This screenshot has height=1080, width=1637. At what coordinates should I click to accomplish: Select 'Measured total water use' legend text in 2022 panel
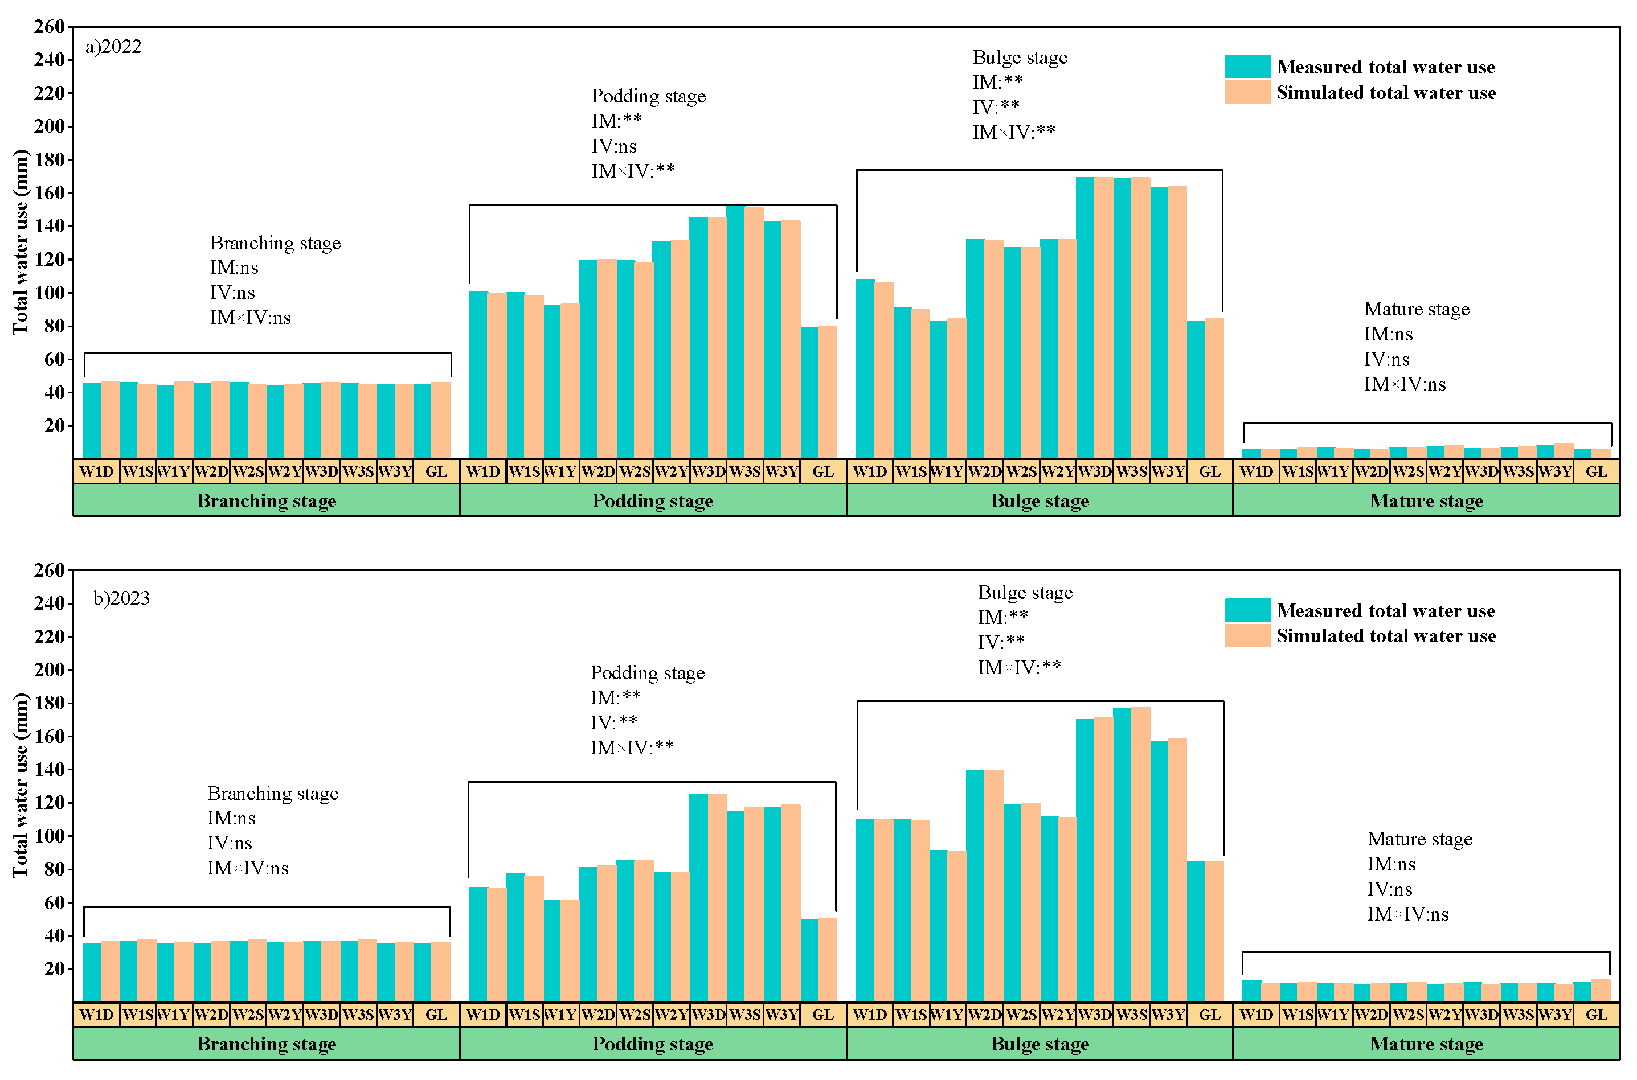coord(1385,67)
